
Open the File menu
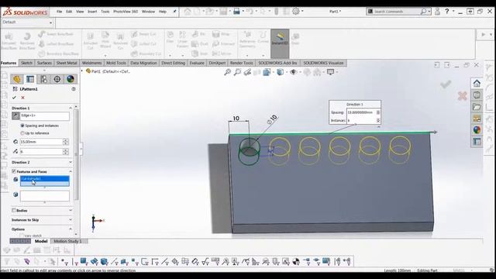click(60, 12)
